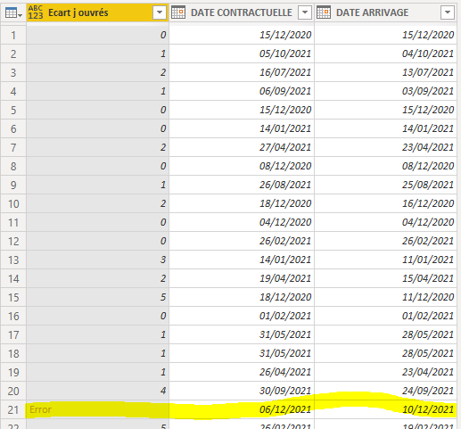Click contractual date 06/09/2021
This screenshot has width=461, height=429.
[x=242, y=91]
